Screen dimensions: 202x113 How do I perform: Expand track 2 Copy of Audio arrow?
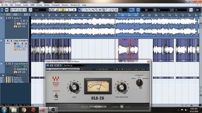click(2, 40)
